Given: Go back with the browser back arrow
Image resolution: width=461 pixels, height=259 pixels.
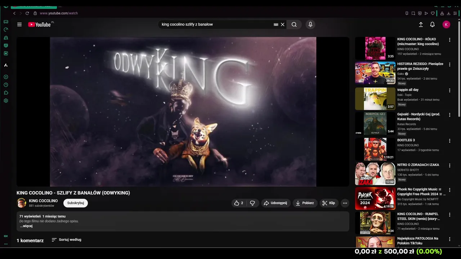Looking at the screenshot, I should (14, 13).
